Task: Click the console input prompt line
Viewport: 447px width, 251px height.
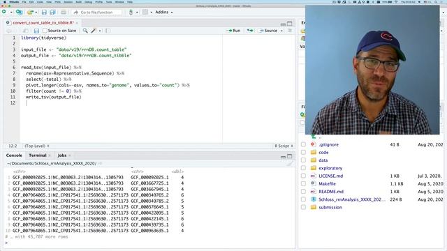Action: tap(149, 243)
